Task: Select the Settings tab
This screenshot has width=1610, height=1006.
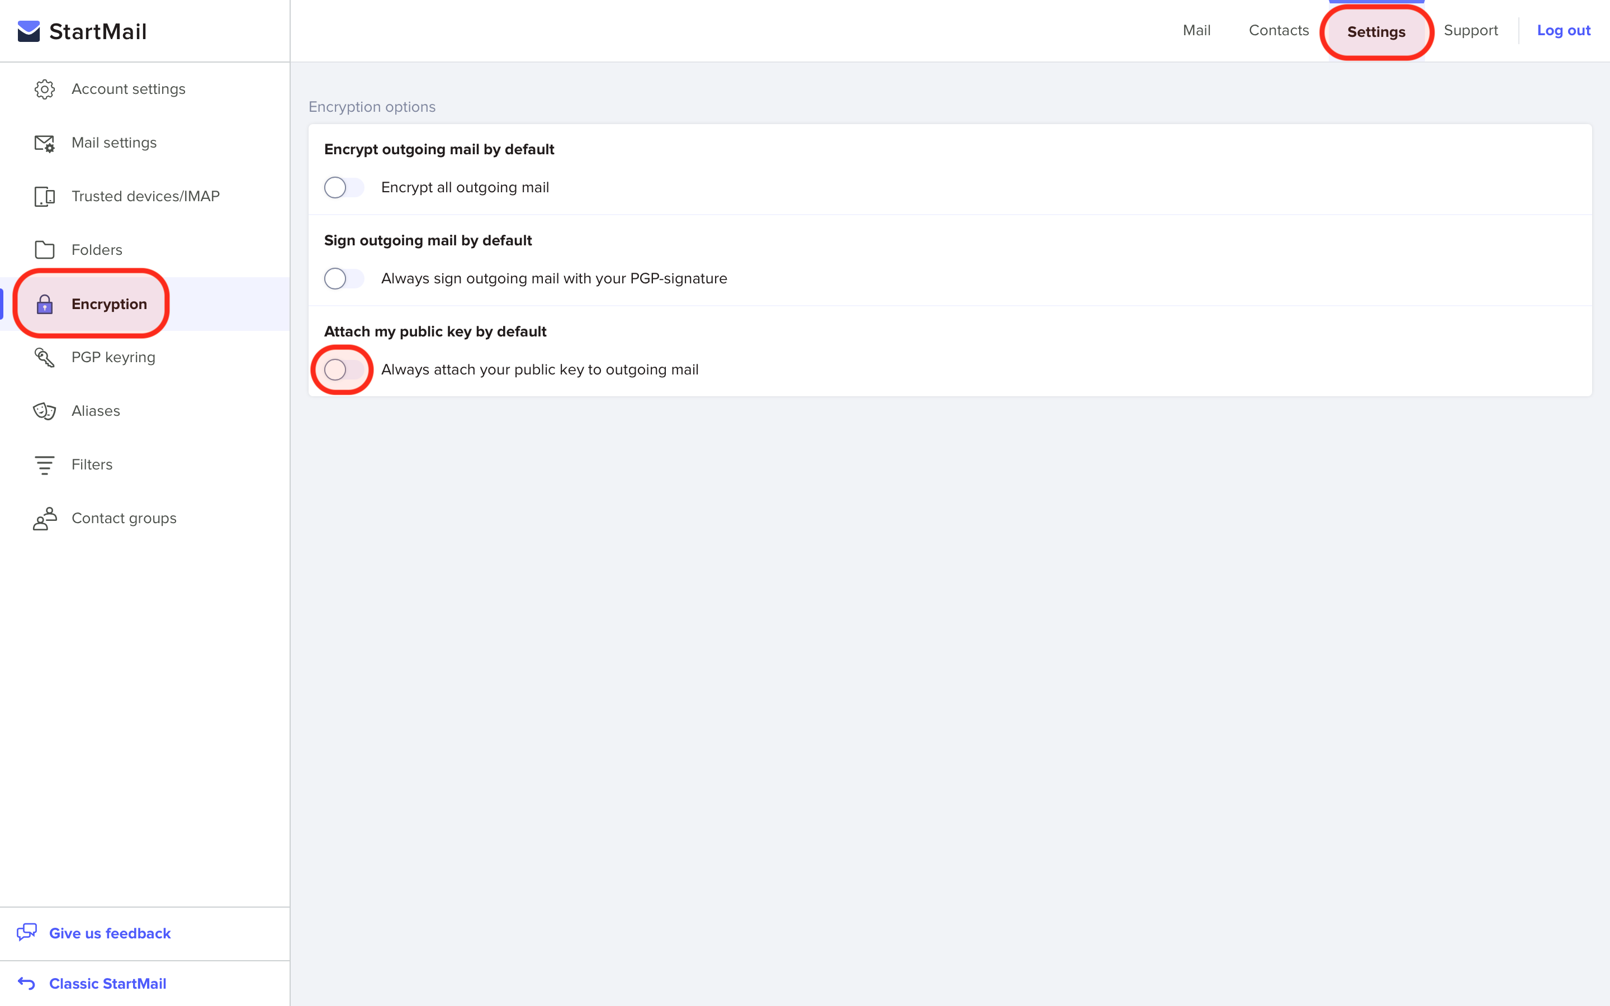Action: 1376,32
